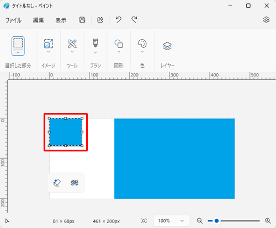The width and height of the screenshot is (276, 228).
Task: Open the ファイル menu
Action: point(13,20)
